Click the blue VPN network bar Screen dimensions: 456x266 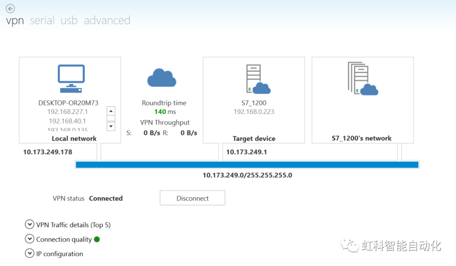[x=247, y=165]
